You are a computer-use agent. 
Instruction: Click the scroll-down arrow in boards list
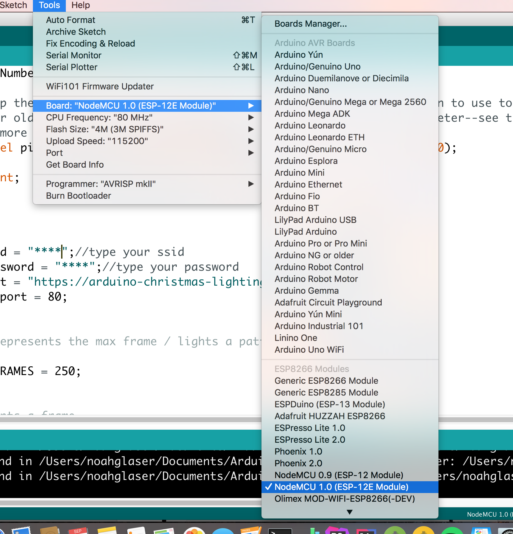pos(350,512)
